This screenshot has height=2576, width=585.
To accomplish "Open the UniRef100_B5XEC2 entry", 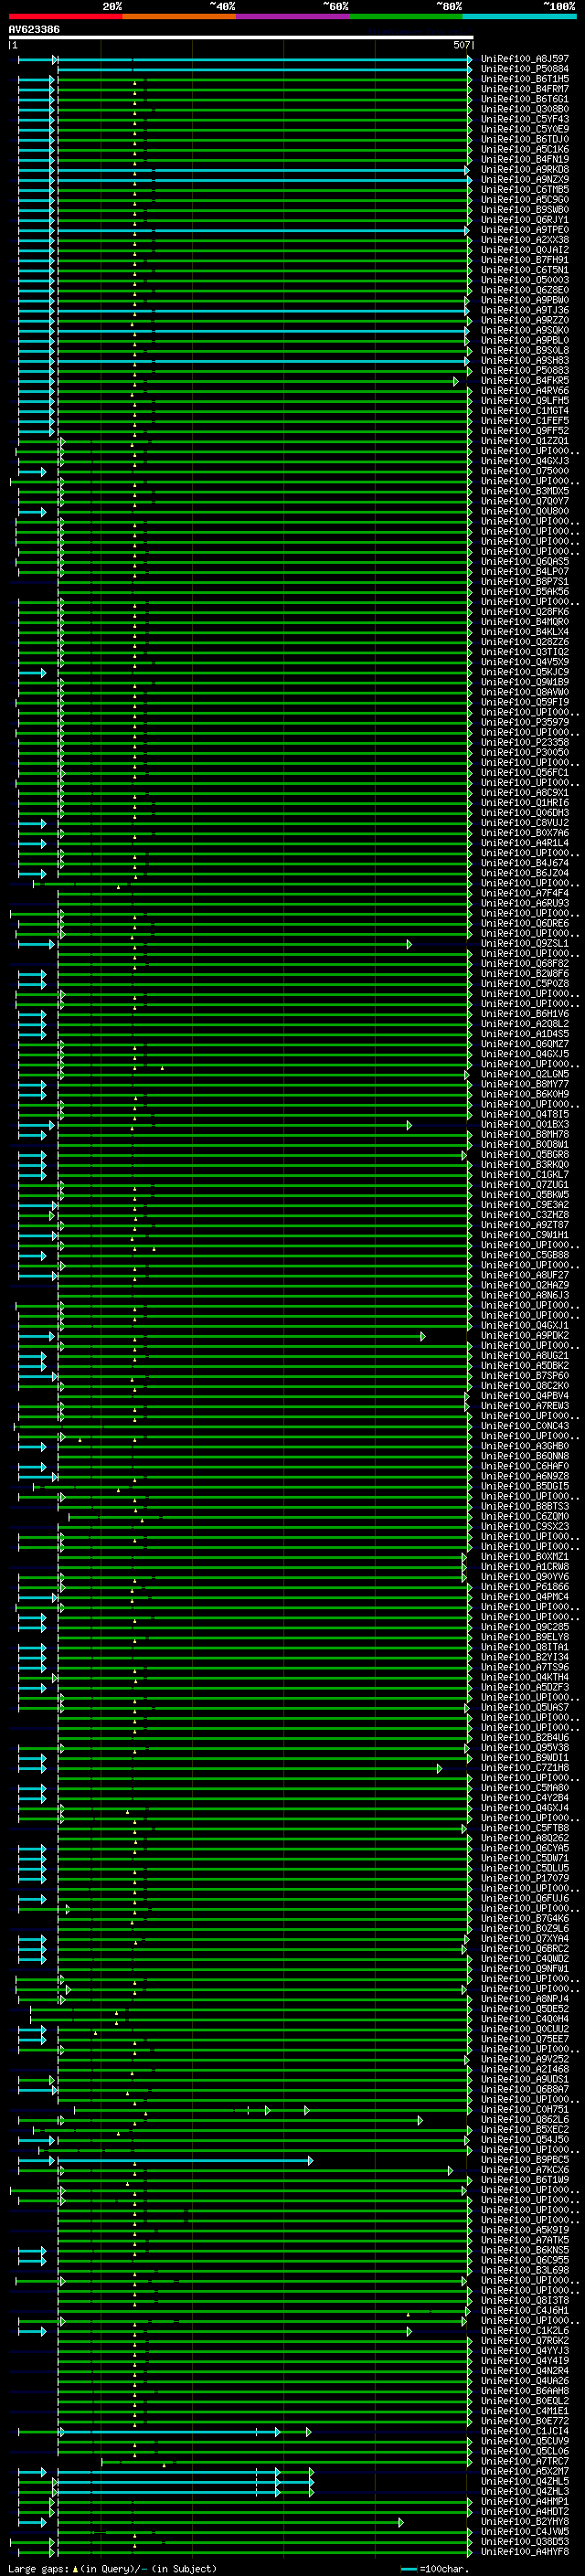I will [x=525, y=2129].
